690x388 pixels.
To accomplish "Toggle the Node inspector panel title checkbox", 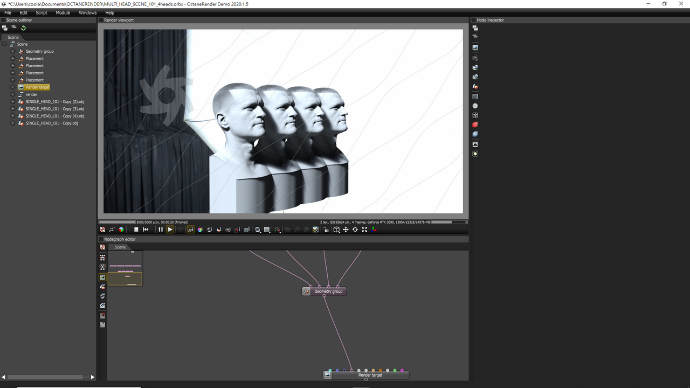I will pyautogui.click(x=474, y=20).
